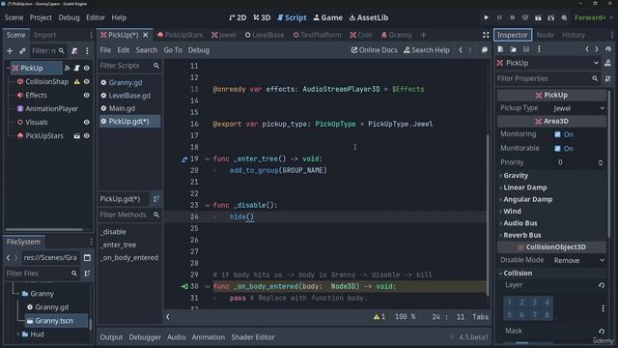Collapse the Collision section
The image size is (618, 348).
click(518, 273)
